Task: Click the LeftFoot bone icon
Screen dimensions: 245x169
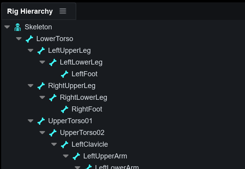Action: pyautogui.click(x=65, y=74)
